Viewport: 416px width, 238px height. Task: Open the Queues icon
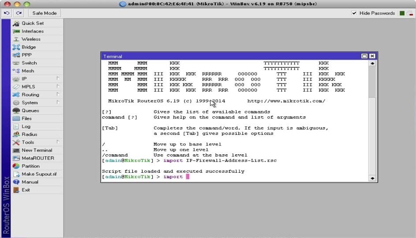click(16, 111)
